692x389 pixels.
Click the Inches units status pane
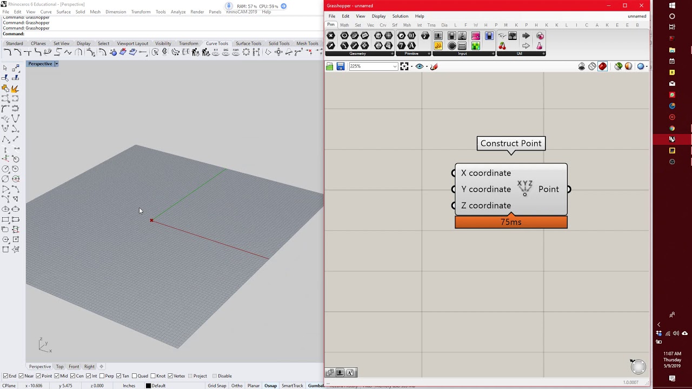(129, 386)
